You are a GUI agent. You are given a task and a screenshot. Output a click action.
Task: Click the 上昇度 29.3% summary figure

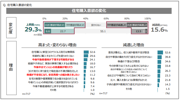[x=33, y=28]
